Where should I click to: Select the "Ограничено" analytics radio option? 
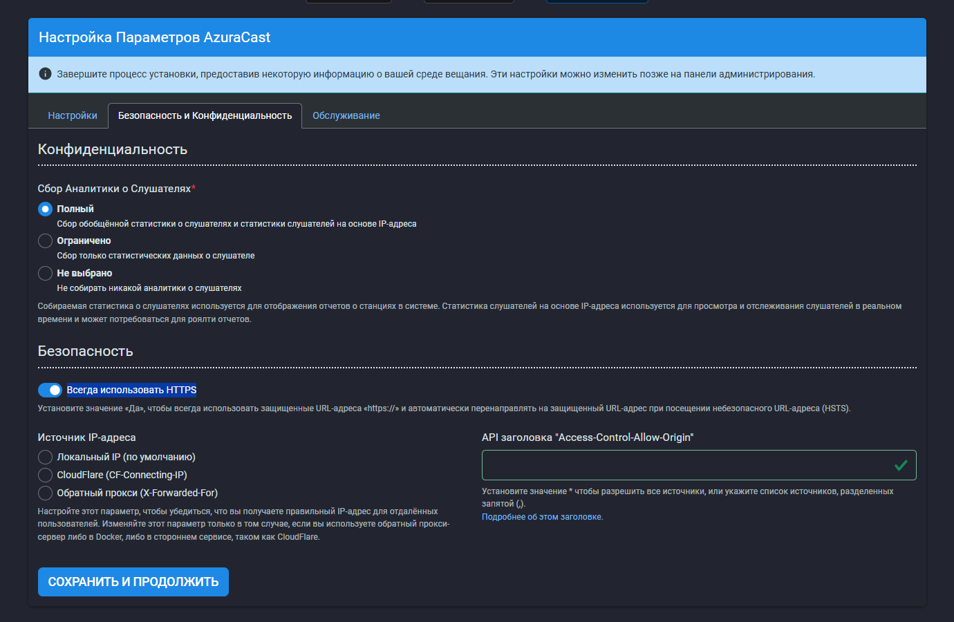tap(46, 241)
